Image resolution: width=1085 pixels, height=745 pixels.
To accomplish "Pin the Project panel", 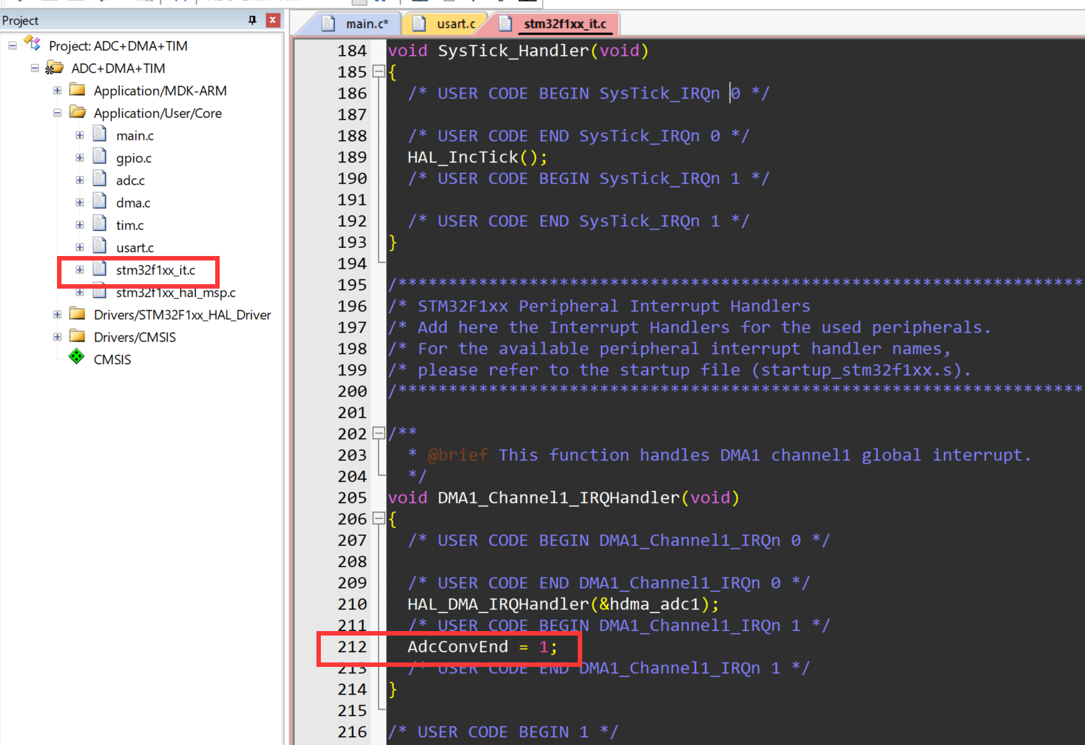I will tap(252, 20).
